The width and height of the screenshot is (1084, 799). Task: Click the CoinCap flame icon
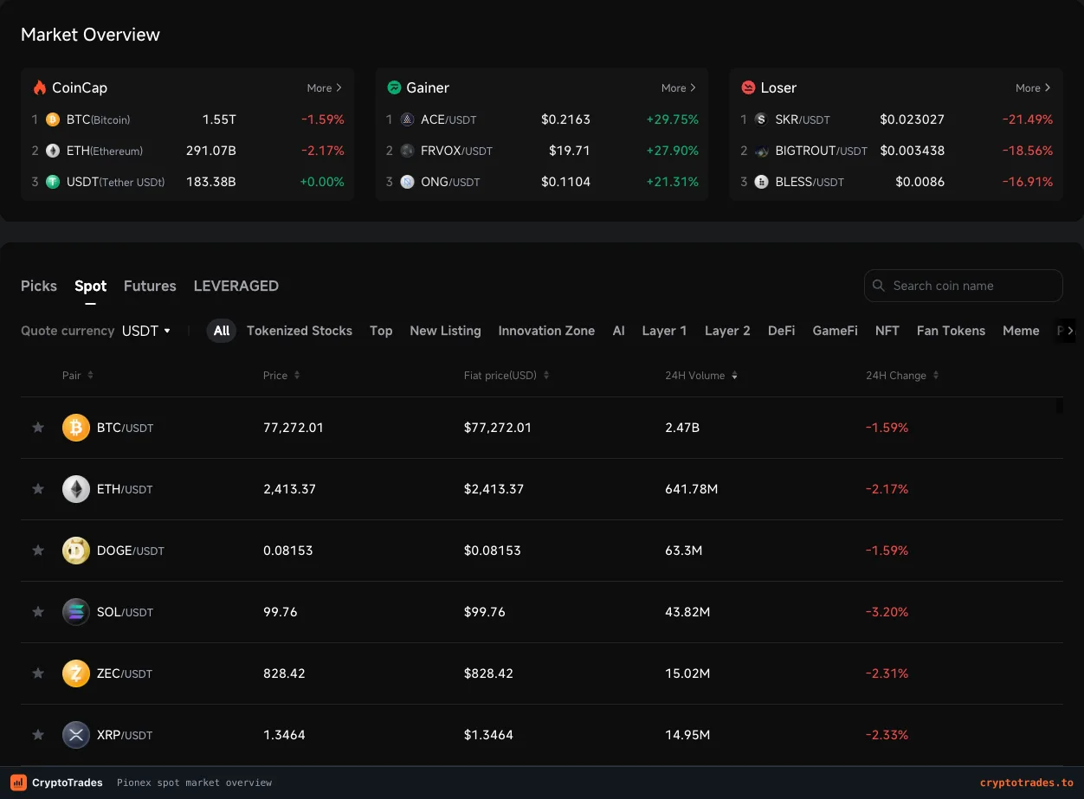(x=39, y=87)
